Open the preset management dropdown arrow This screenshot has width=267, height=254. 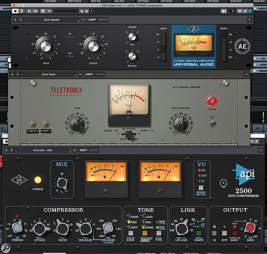(92, 11)
